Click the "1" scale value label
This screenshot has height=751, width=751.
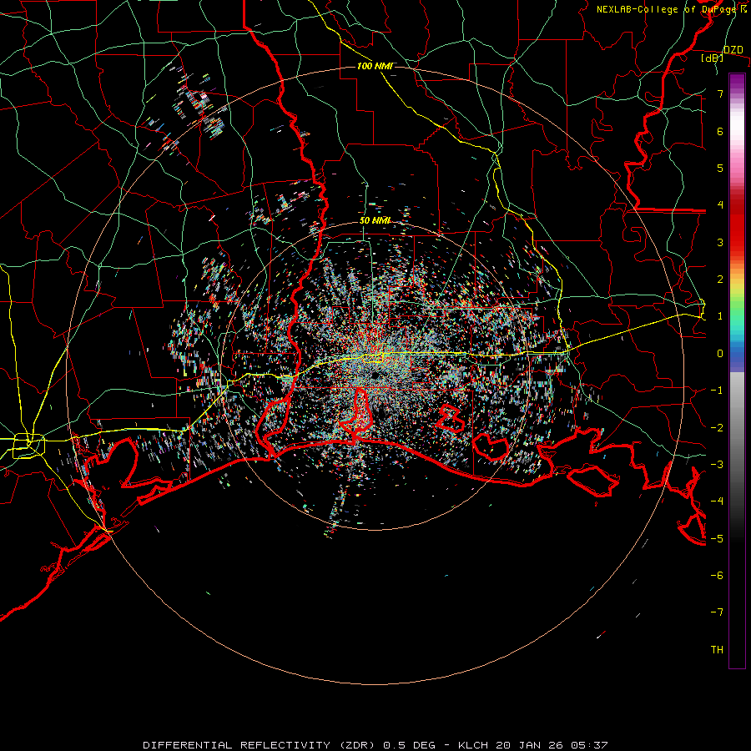point(720,316)
